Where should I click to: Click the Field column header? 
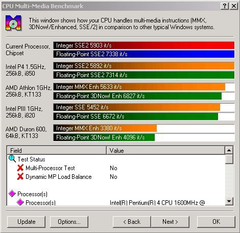click(x=57, y=150)
